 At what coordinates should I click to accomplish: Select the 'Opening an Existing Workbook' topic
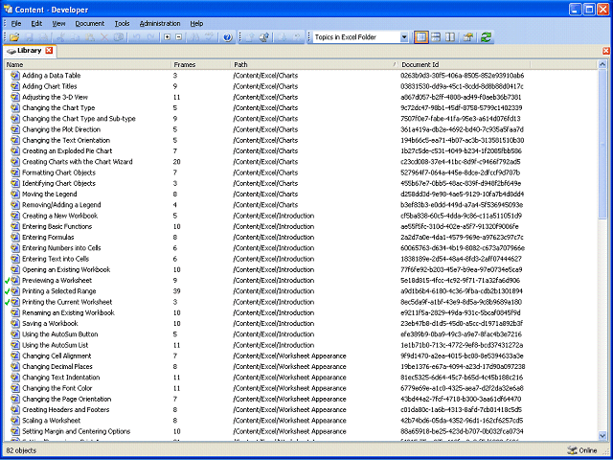click(66, 270)
